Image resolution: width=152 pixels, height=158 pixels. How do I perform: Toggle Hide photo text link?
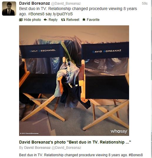tap(32, 20)
